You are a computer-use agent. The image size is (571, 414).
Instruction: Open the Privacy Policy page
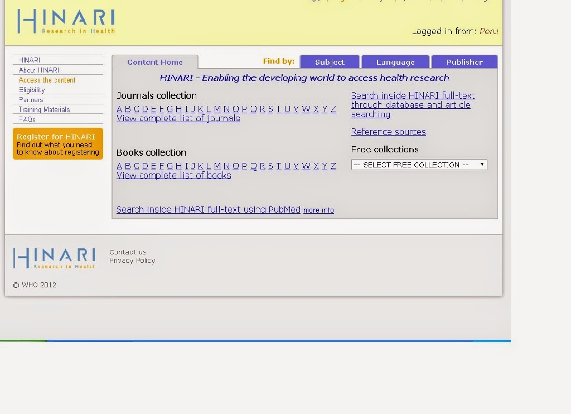132,261
